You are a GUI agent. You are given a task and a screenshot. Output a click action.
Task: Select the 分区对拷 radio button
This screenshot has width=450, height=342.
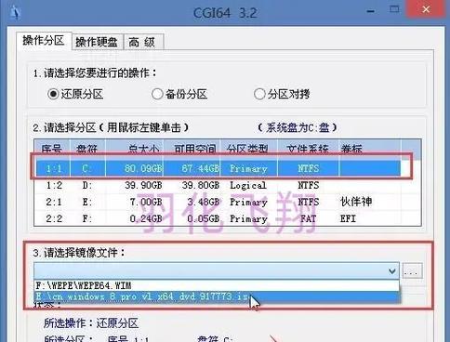(259, 94)
